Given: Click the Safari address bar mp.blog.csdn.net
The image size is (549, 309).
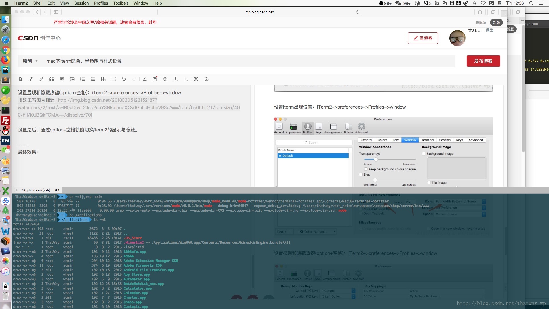Looking at the screenshot, I should [259, 12].
